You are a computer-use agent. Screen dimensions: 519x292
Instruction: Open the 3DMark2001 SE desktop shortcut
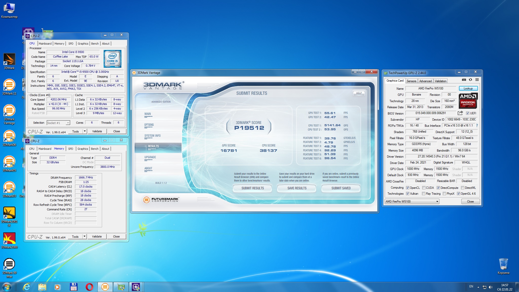coord(9,216)
